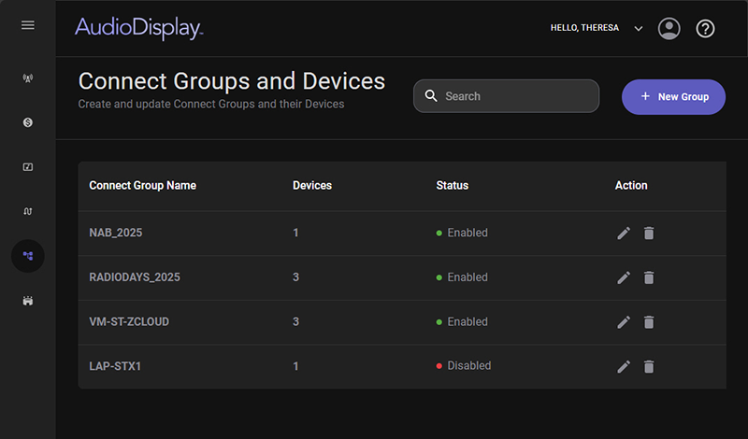Screen dimensions: 748x439
Task: Delete the NAB_2025 group
Action: (x=649, y=234)
